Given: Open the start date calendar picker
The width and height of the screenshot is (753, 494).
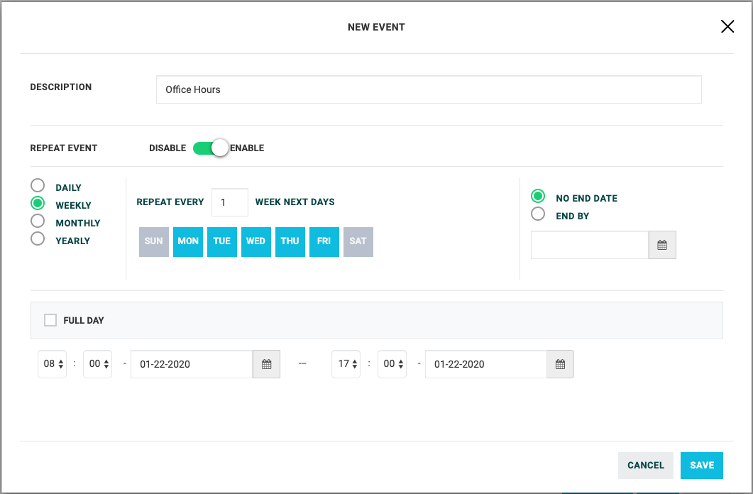Looking at the screenshot, I should pos(266,364).
